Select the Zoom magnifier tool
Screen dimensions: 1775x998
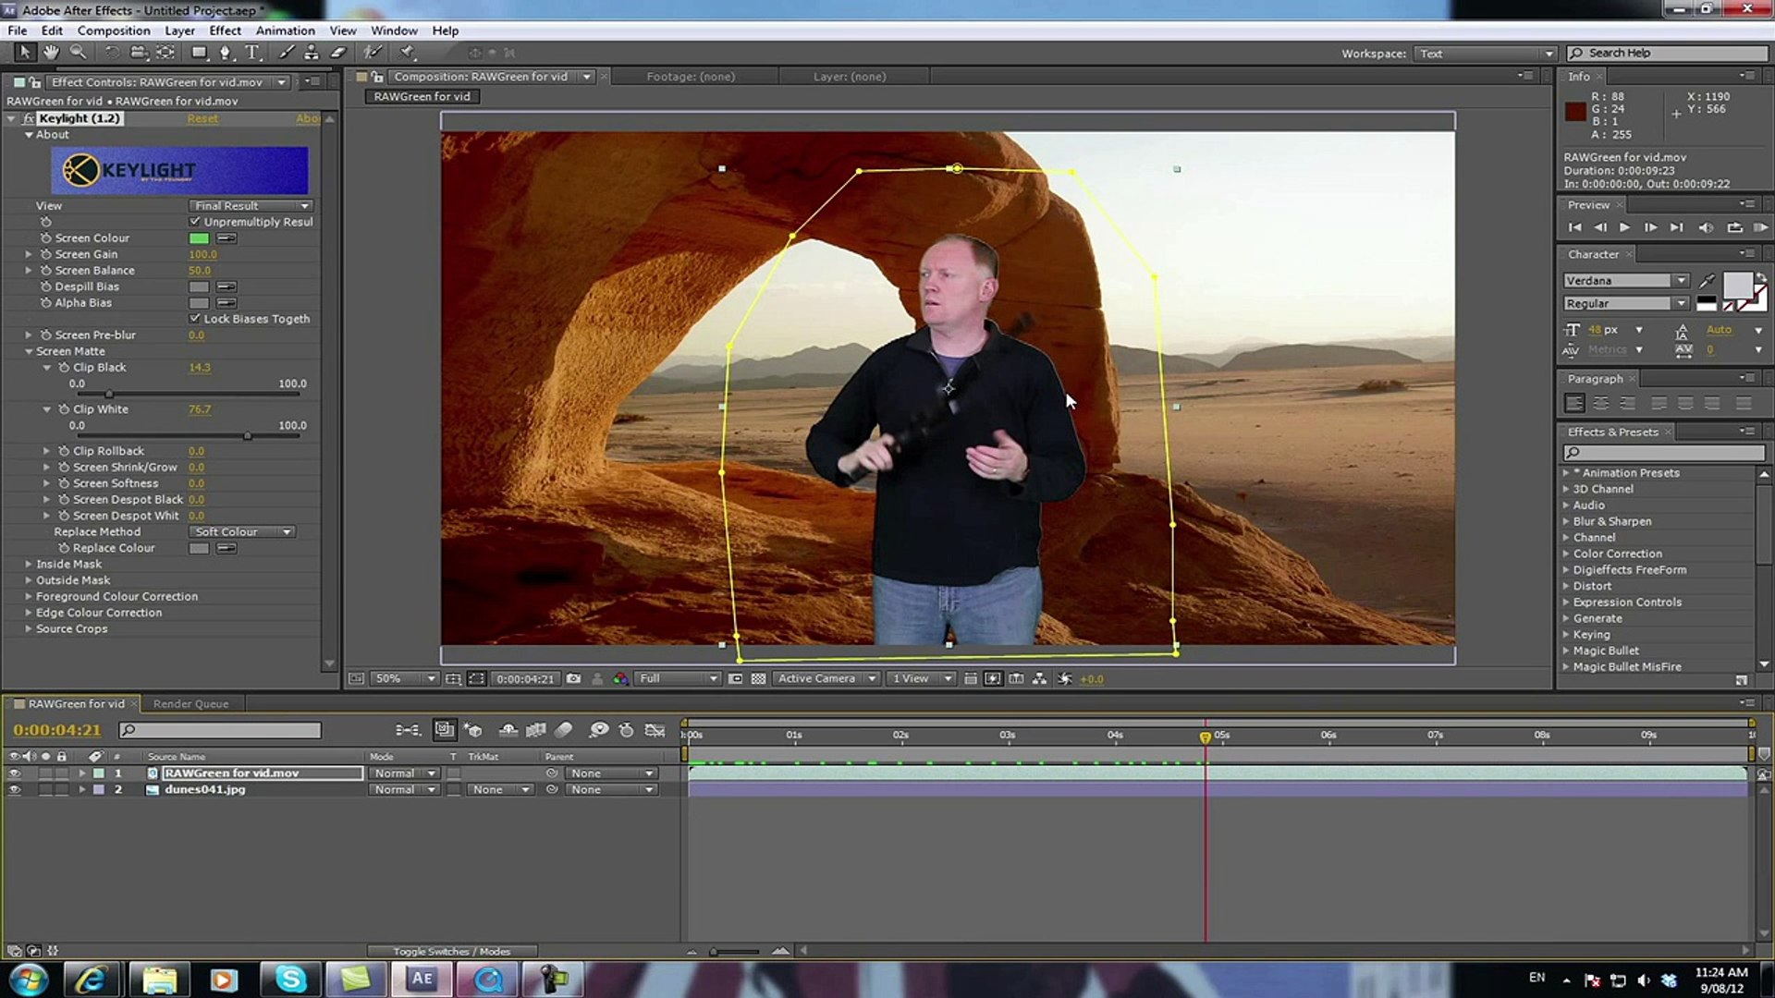pos(79,53)
